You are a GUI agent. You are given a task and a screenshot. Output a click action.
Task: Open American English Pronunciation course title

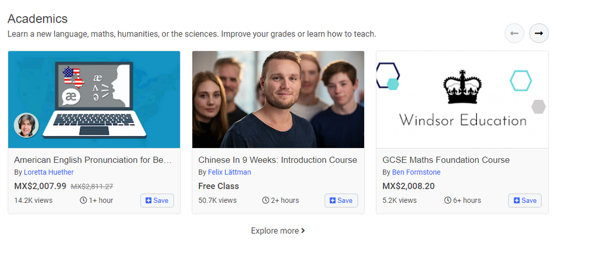93,160
